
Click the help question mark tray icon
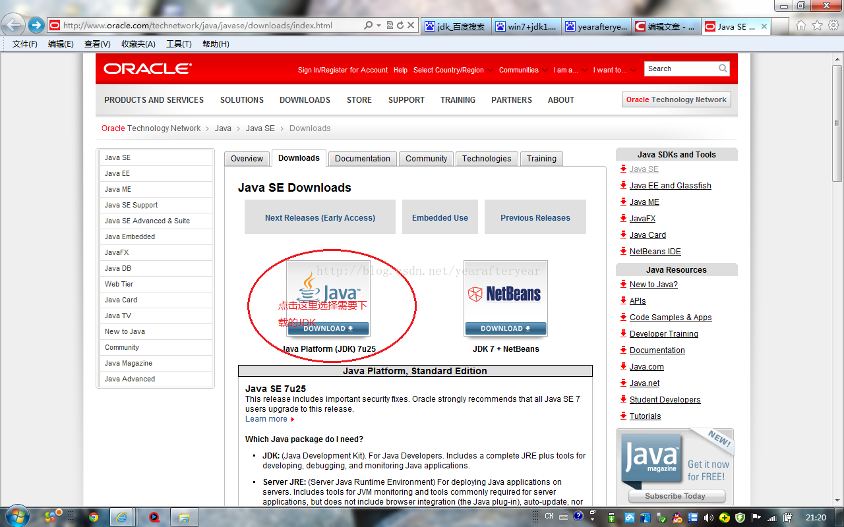[578, 516]
